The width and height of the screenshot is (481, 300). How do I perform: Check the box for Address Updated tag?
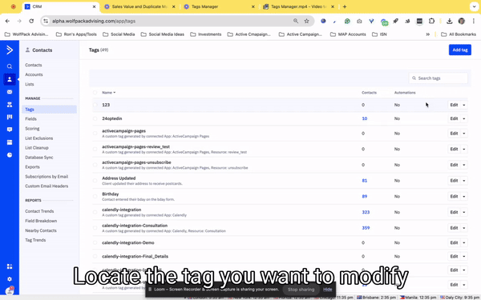(x=95, y=181)
